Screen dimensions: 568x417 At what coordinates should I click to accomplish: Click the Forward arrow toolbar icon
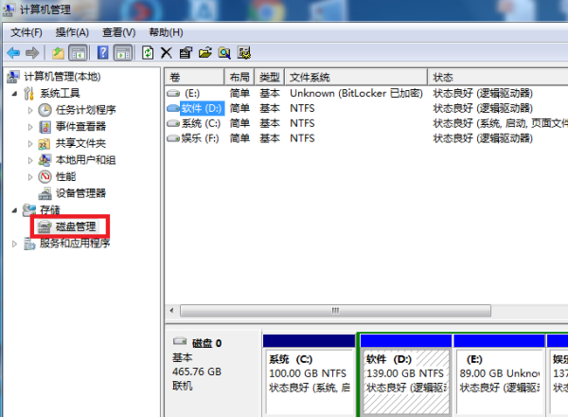[x=32, y=53]
